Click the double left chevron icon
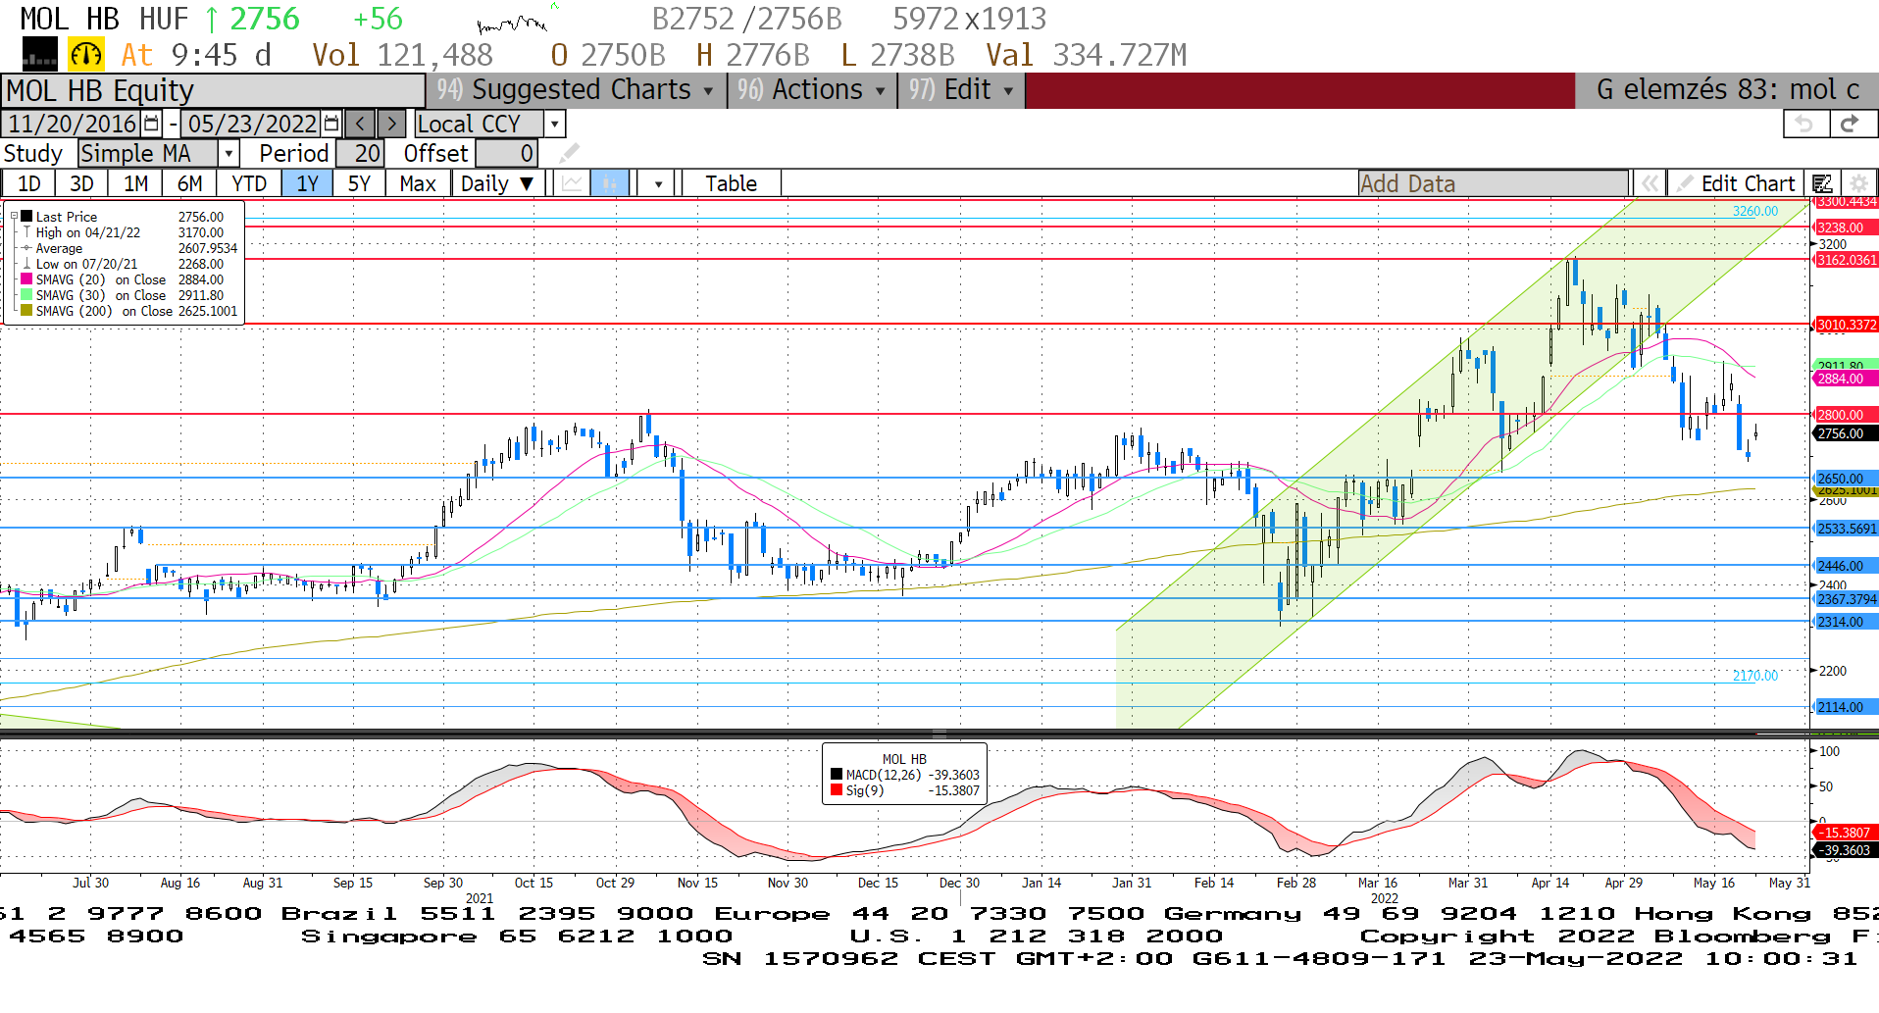This screenshot has height=1013, width=1879. point(1650,183)
